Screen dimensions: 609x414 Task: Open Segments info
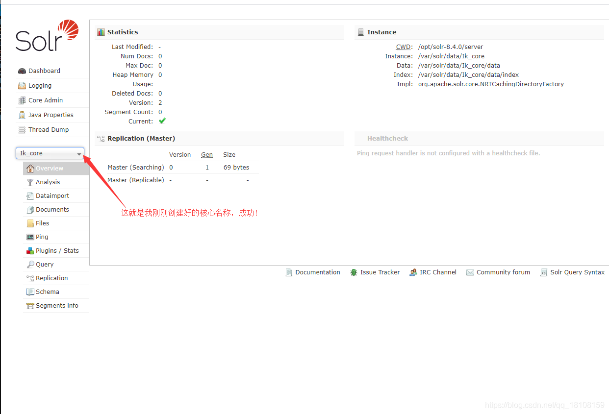[57, 305]
